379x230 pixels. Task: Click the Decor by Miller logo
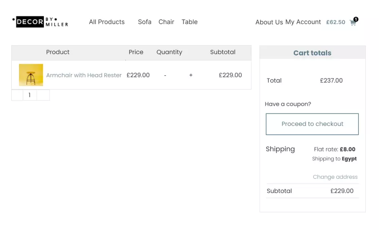pos(40,22)
